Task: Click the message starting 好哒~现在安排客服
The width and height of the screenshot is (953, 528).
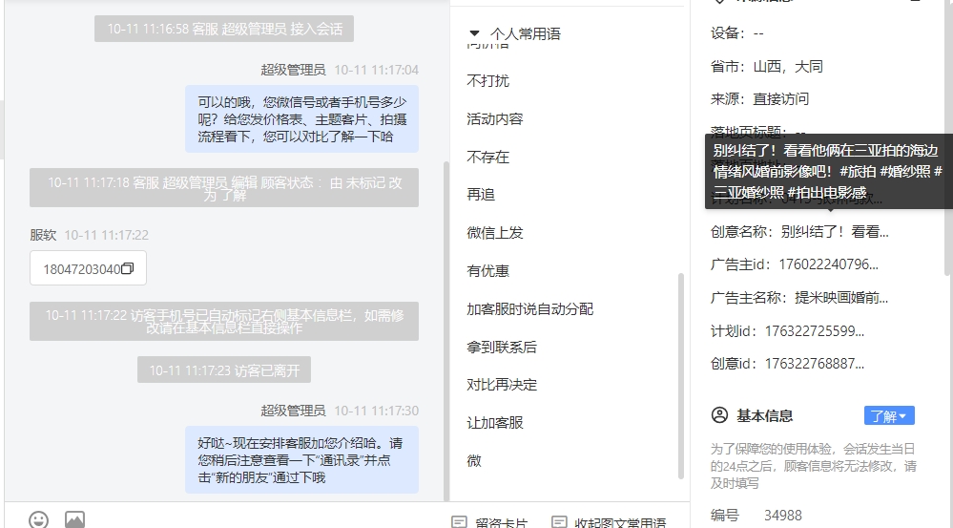Action: coord(302,460)
